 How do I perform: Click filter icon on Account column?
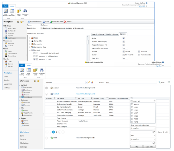(x=55, y=98)
